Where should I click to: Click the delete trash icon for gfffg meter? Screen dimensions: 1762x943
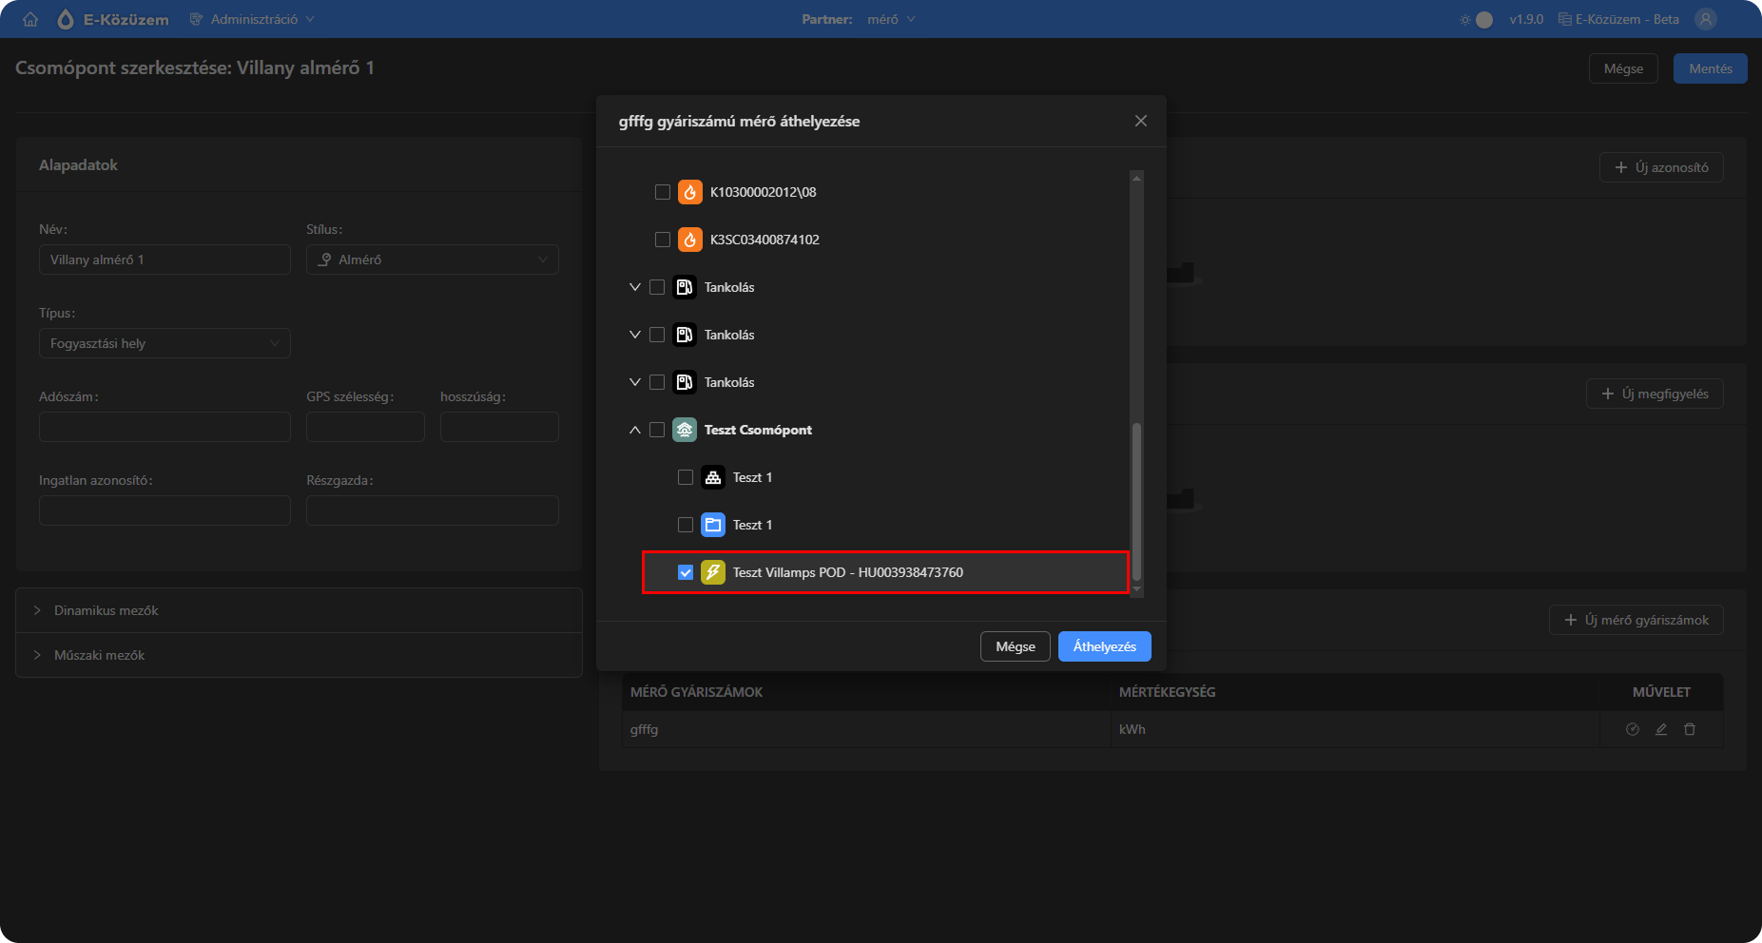pos(1690,729)
